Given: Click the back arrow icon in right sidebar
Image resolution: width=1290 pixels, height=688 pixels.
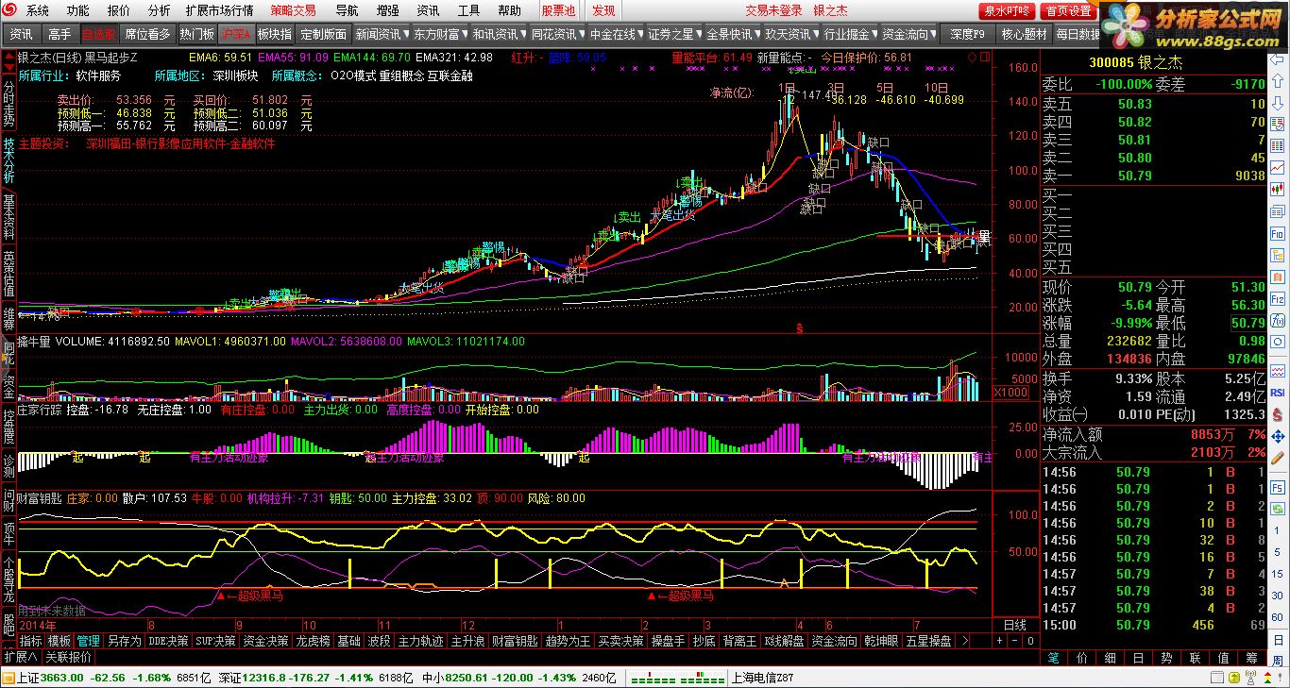Looking at the screenshot, I should click(1276, 60).
